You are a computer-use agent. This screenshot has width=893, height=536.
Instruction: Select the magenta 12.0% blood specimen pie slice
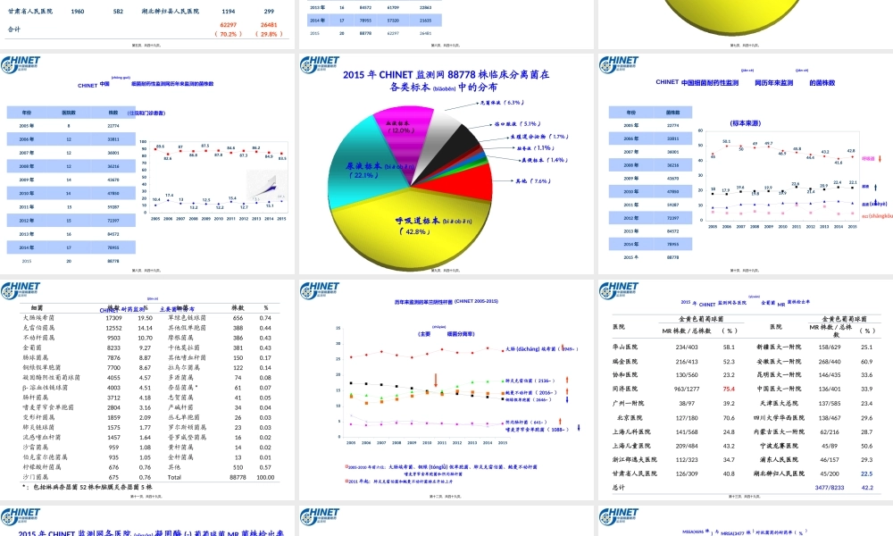tap(406, 130)
